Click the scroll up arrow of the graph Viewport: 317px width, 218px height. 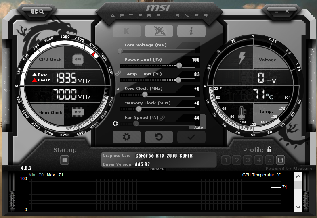click(298, 176)
